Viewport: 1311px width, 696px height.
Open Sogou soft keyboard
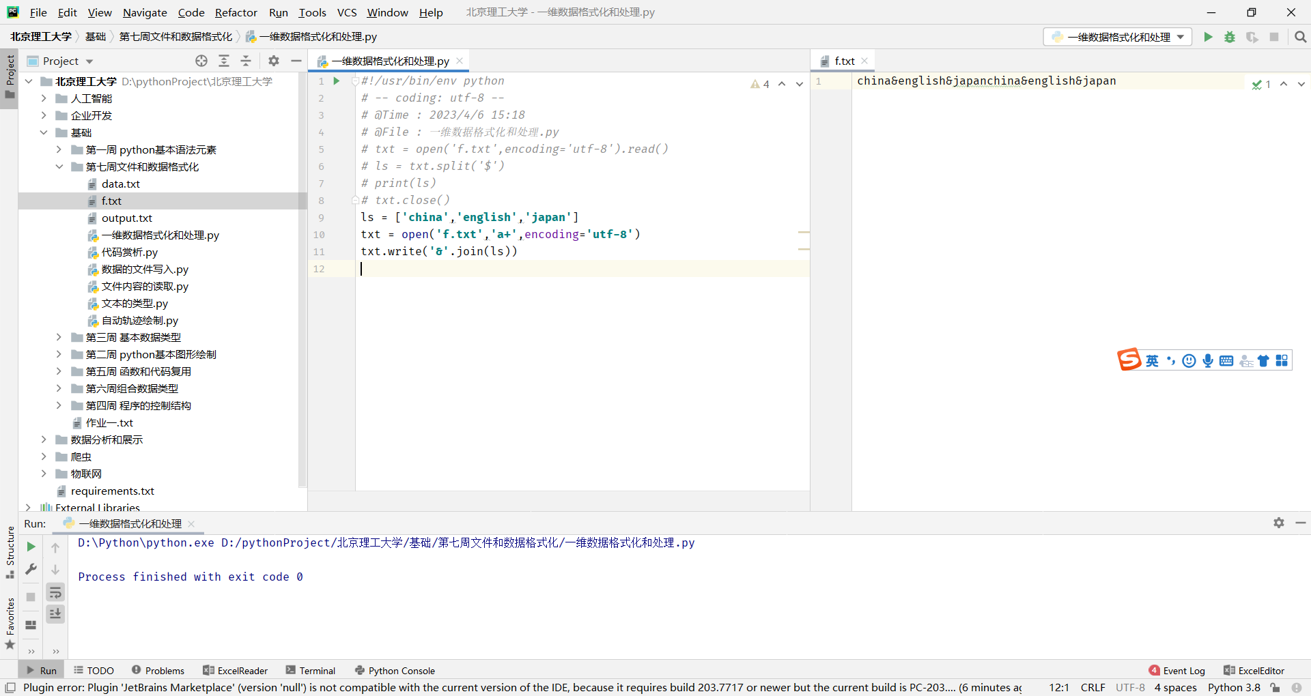(1226, 361)
